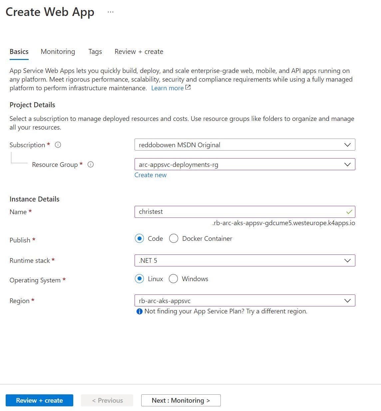Image resolution: width=381 pixels, height=411 pixels.
Task: Click the 'Not finding your App Service Plan?' message
Action: pos(226,311)
